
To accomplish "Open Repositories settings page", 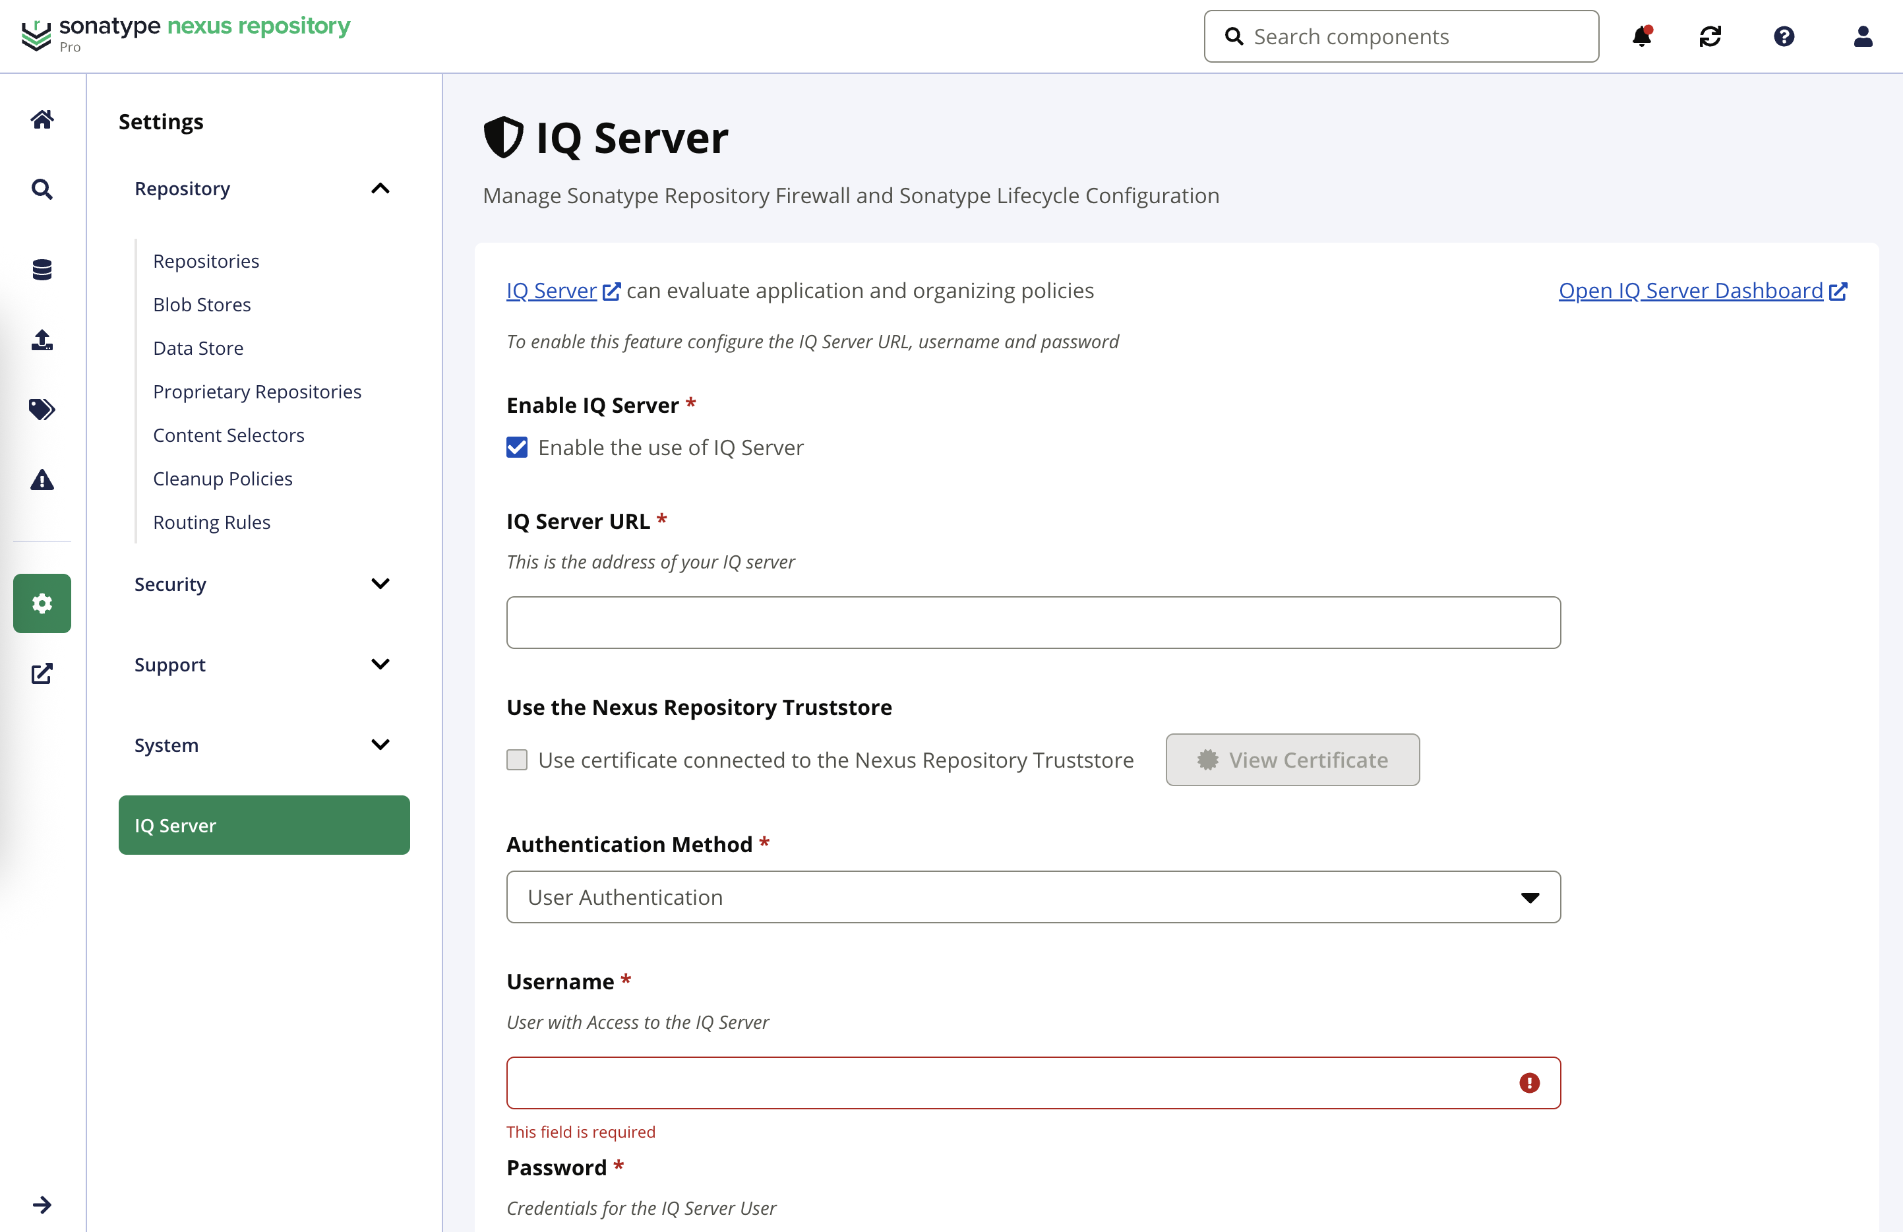I will tap(206, 261).
